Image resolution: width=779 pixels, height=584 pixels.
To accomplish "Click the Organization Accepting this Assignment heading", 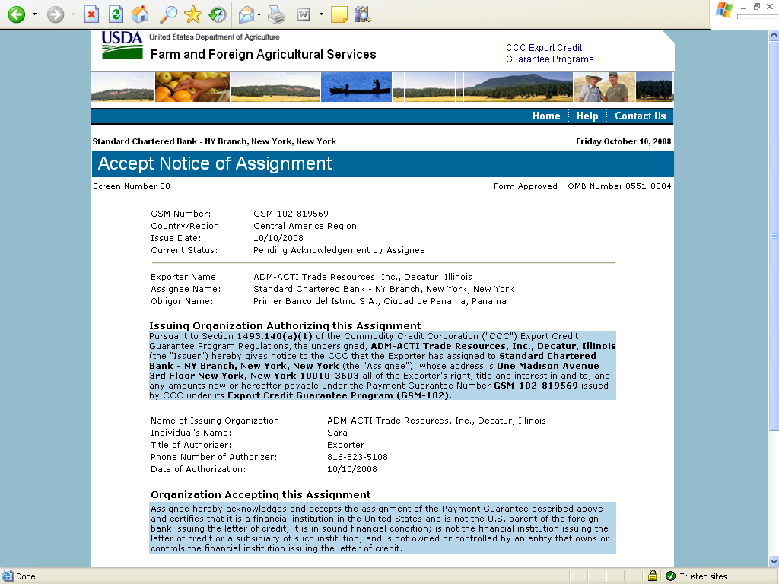I will click(260, 494).
